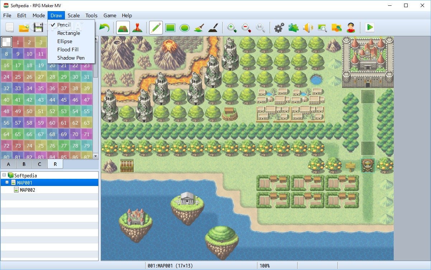Pick region tile number 44
This screenshot has width=431, height=270.
pos(52,100)
